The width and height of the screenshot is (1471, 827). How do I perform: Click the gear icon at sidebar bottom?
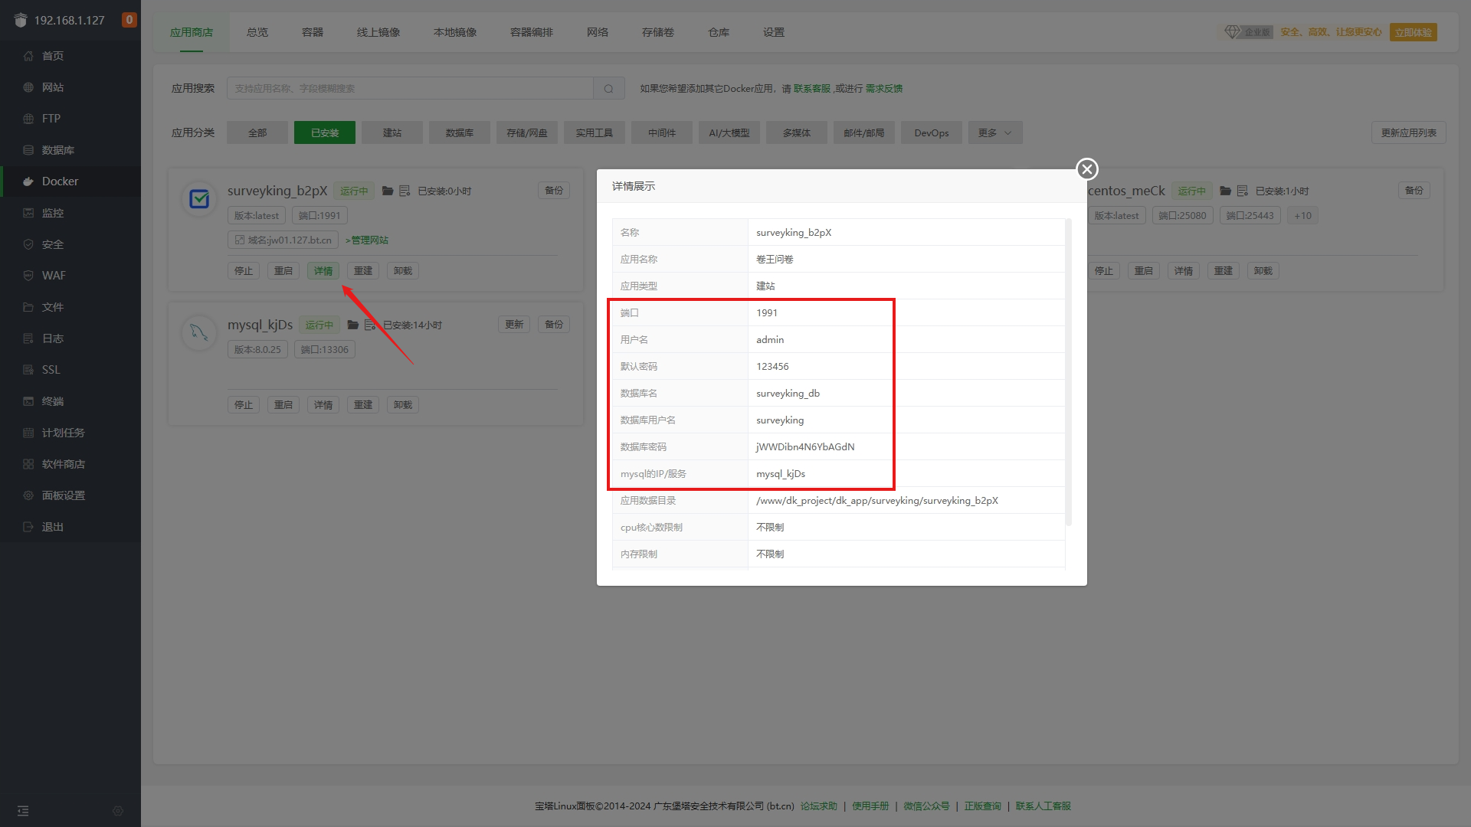[118, 810]
